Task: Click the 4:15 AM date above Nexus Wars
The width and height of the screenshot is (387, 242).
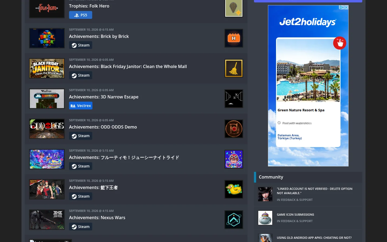Action: tap(91, 211)
